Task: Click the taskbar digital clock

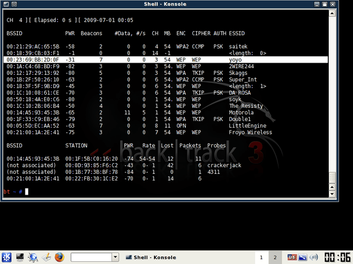Action: (338, 257)
